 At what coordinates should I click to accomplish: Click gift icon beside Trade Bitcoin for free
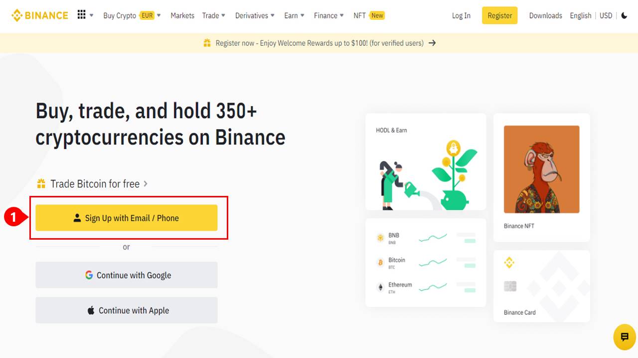point(41,184)
